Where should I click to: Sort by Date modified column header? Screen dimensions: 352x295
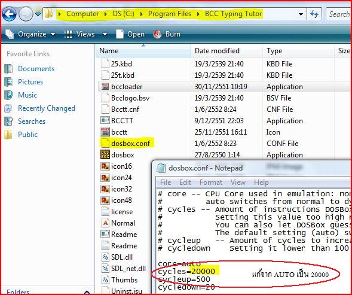point(226,51)
